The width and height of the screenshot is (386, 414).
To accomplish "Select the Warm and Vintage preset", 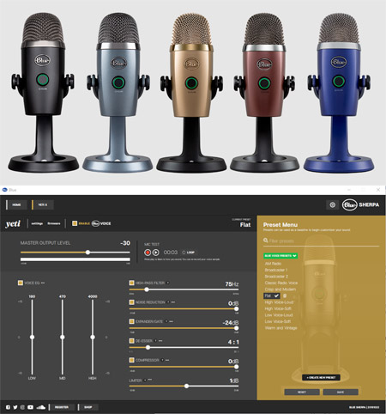I will (x=281, y=328).
